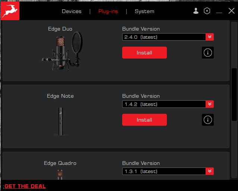Select the Plug-ins tab

(x=108, y=12)
